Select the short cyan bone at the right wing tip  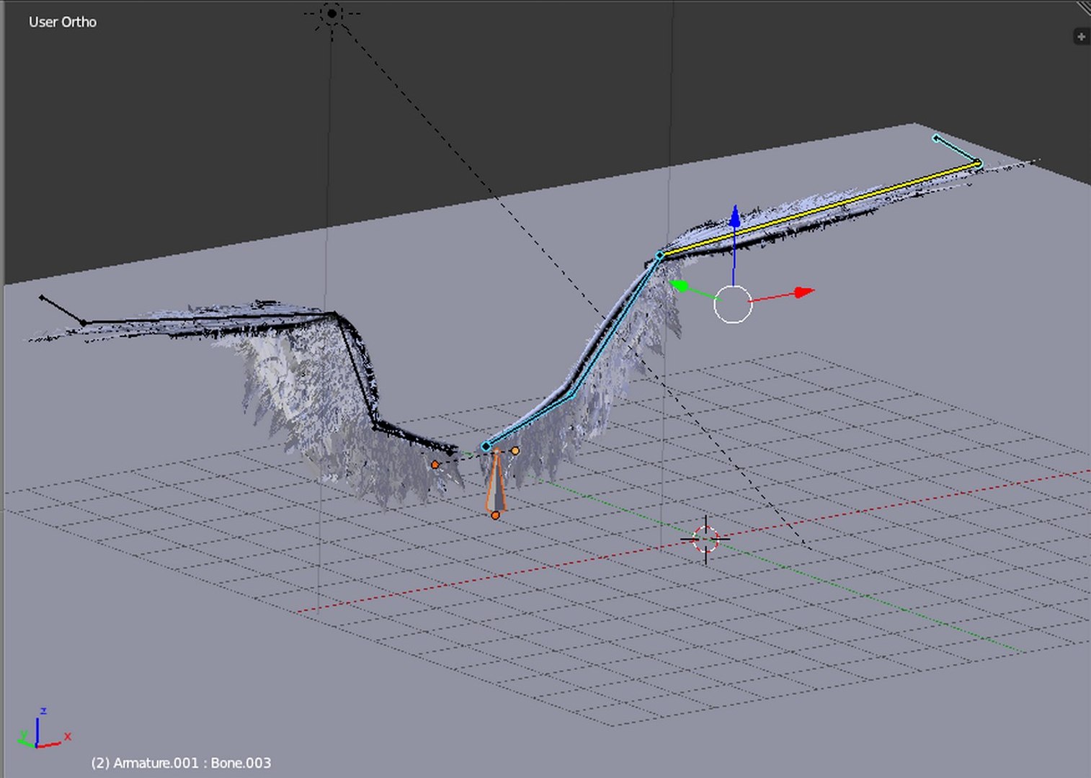point(957,151)
